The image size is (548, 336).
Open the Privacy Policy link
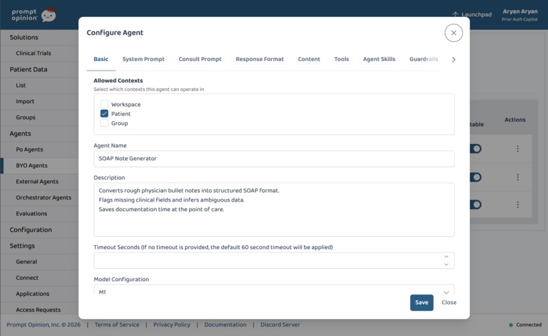tap(171, 324)
